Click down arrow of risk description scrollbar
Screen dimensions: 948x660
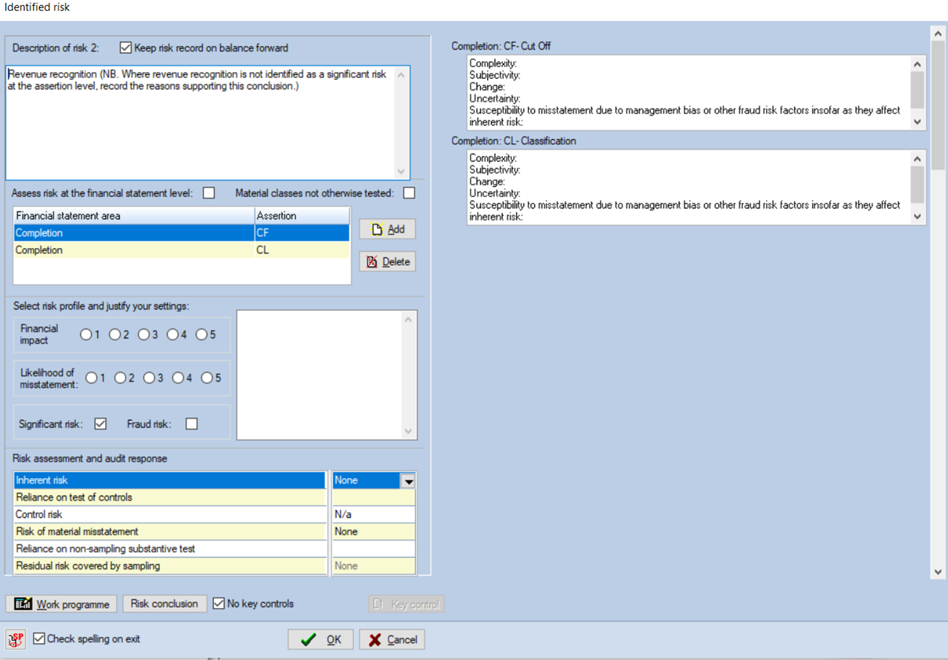[x=401, y=172]
